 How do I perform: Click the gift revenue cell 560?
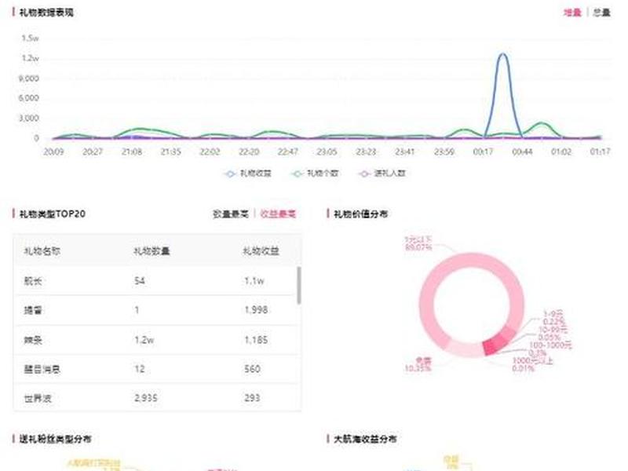(252, 369)
